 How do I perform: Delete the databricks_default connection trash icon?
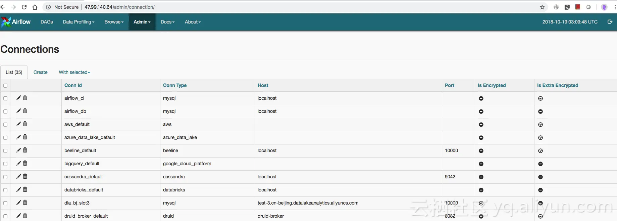coord(25,189)
